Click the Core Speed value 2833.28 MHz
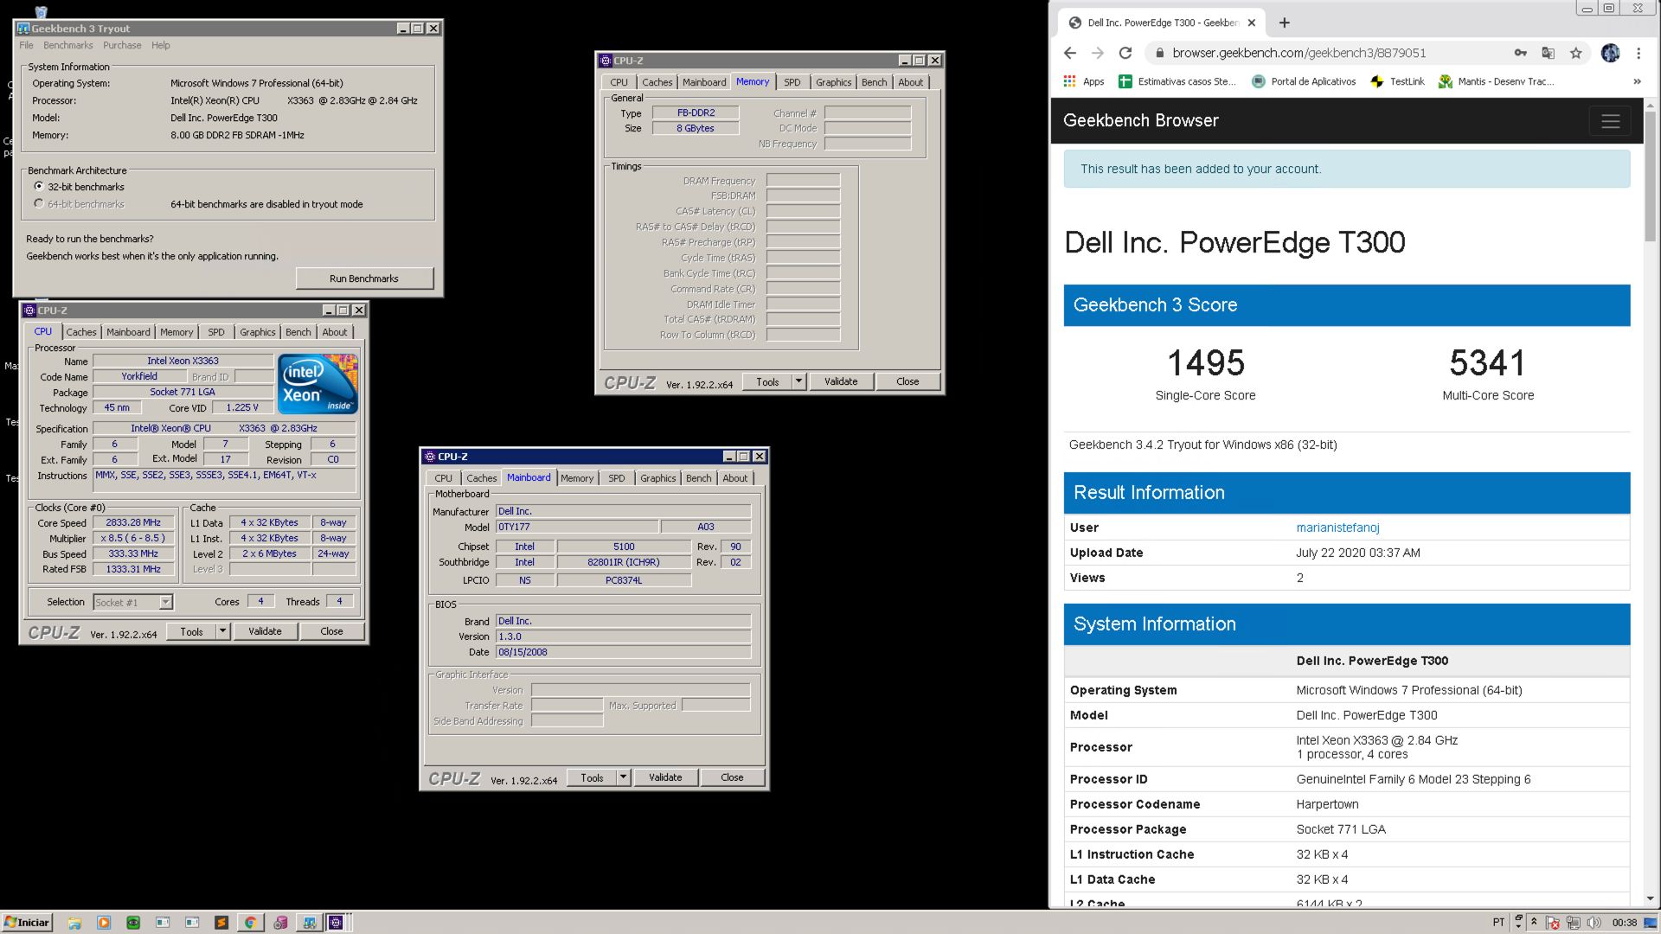This screenshot has width=1661, height=934. (134, 522)
